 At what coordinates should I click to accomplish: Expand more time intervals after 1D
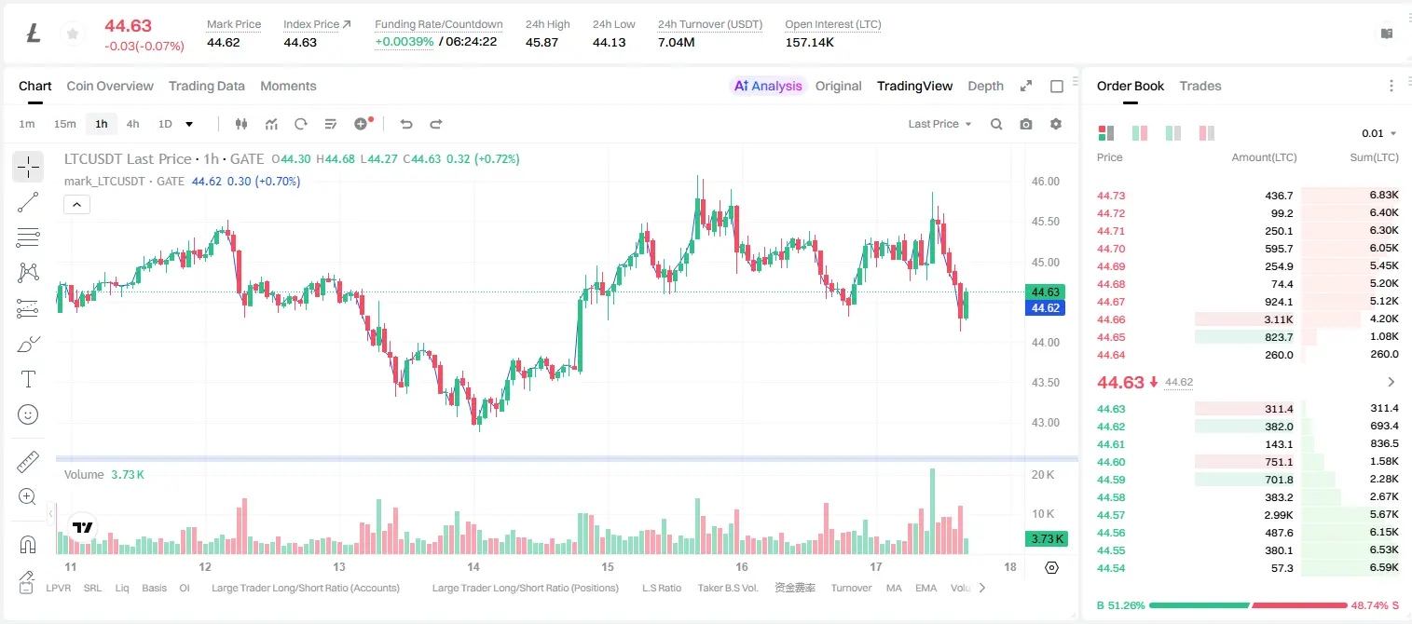click(189, 124)
